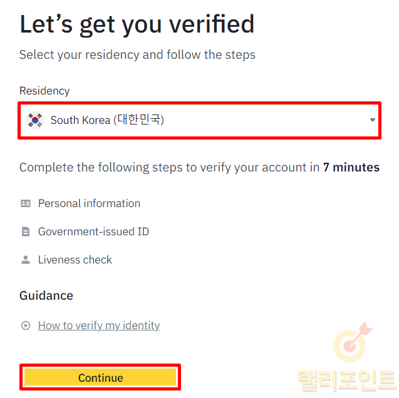Click the Government-issued ID document icon
Viewport: 399px width, 398px height.
point(26,232)
